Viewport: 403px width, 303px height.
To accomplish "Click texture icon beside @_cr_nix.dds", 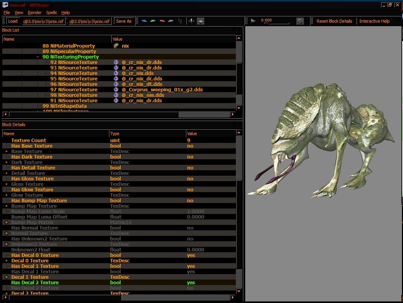I will [116, 73].
